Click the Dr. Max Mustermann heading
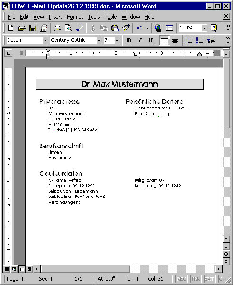The width and height of the screenshot is (233, 285). pos(120,84)
